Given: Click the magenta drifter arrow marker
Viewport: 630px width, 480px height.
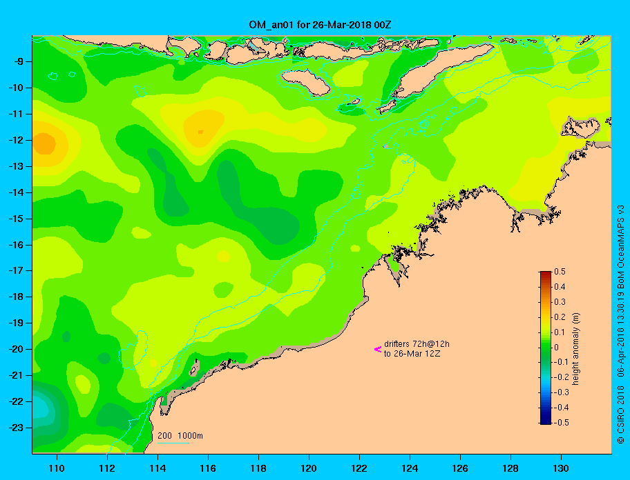Looking at the screenshot, I should click(x=378, y=349).
